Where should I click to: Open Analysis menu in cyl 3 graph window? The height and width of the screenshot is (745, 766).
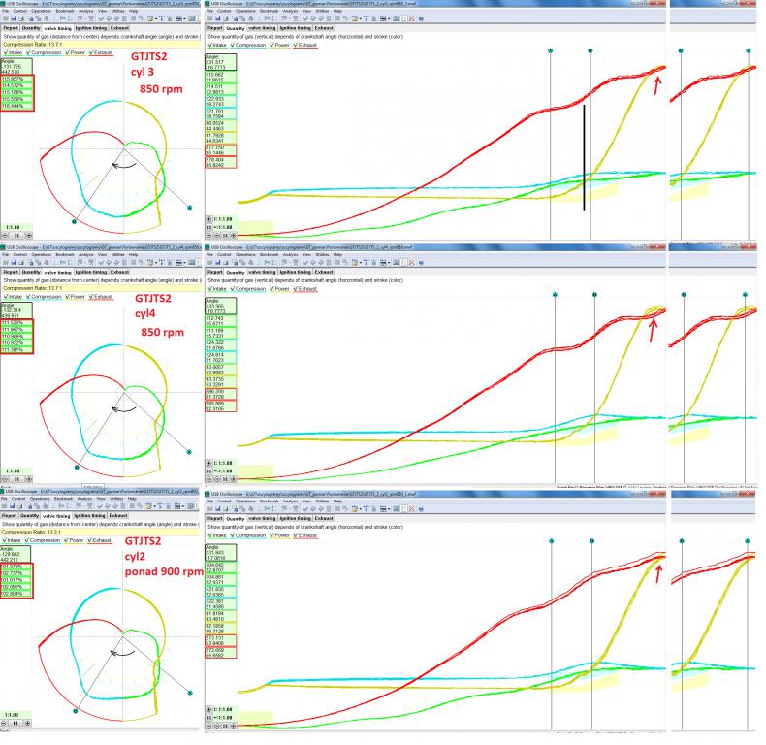point(290,11)
